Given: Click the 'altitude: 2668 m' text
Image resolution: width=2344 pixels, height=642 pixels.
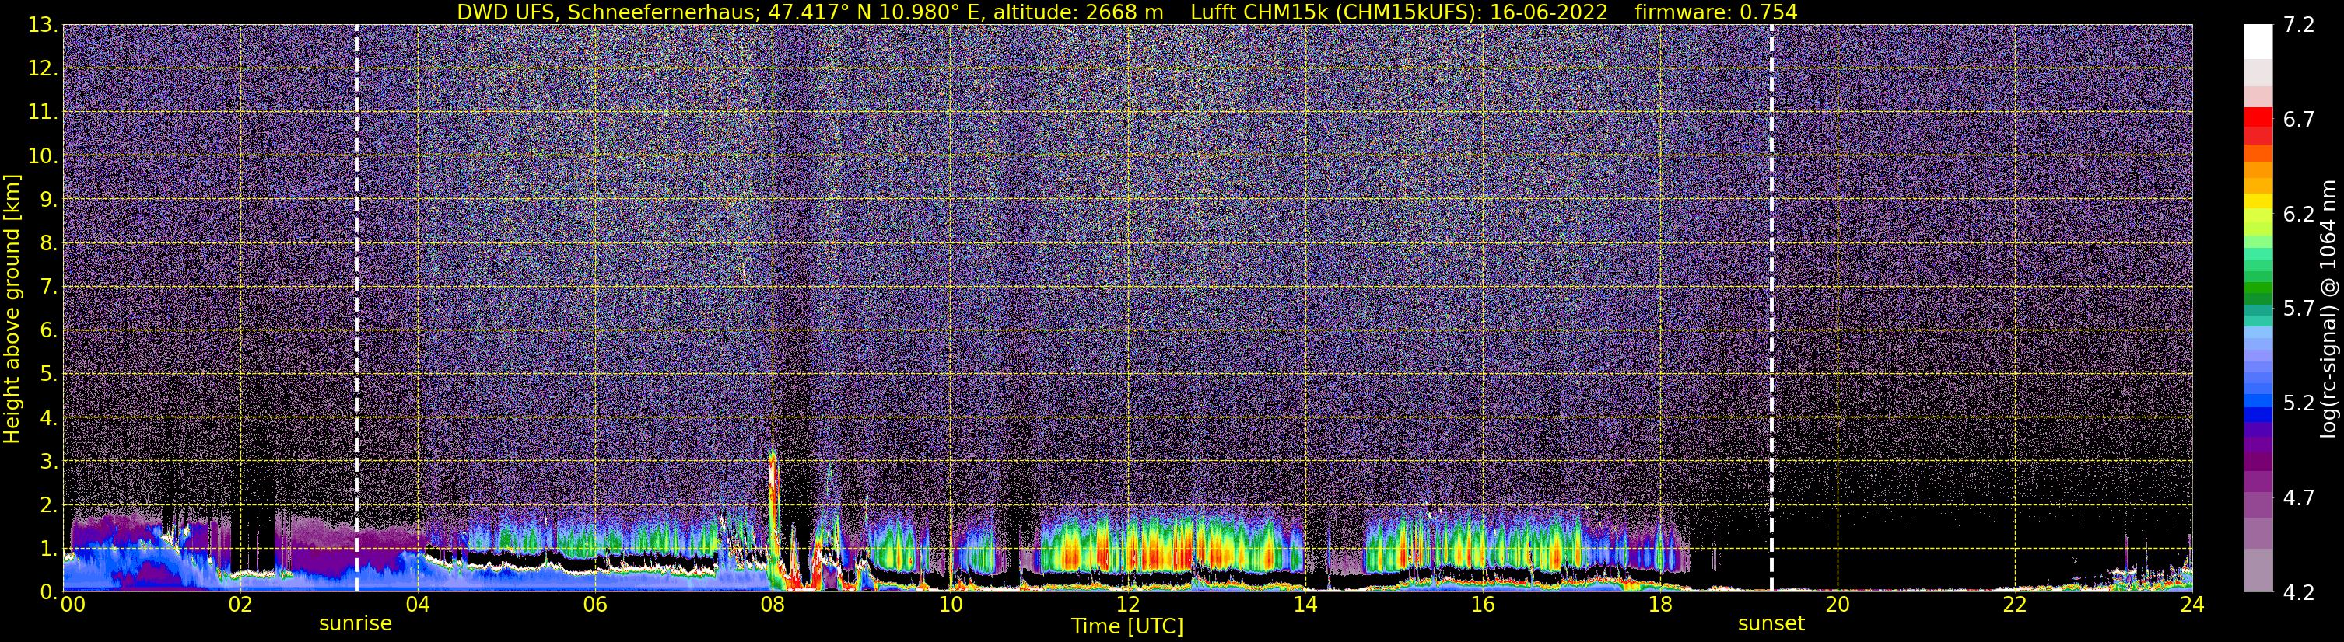Looking at the screenshot, I should tap(1078, 12).
